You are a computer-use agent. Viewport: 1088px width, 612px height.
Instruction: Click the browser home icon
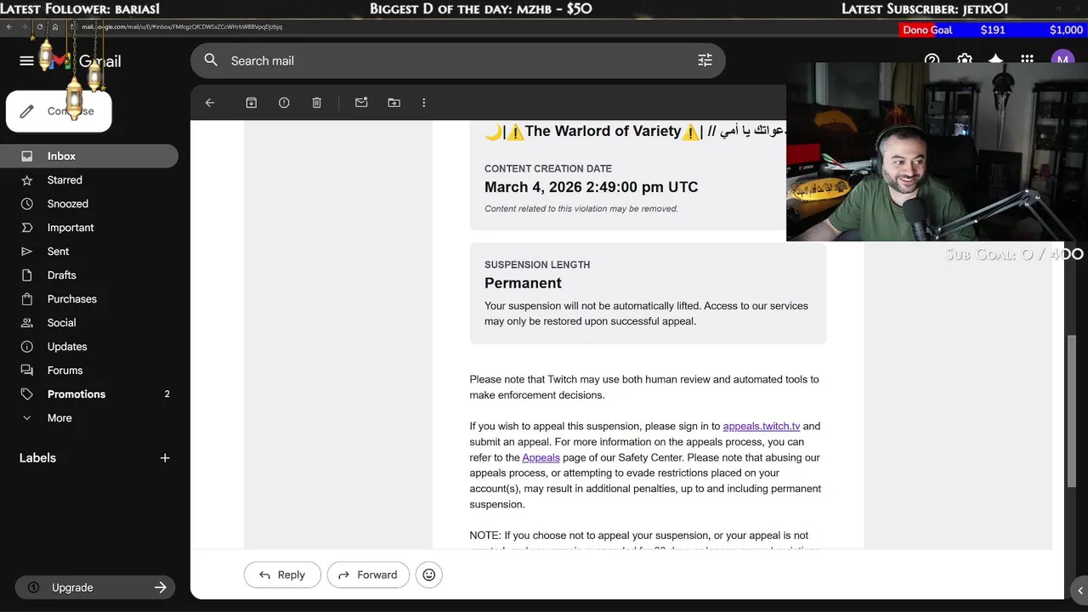point(55,27)
